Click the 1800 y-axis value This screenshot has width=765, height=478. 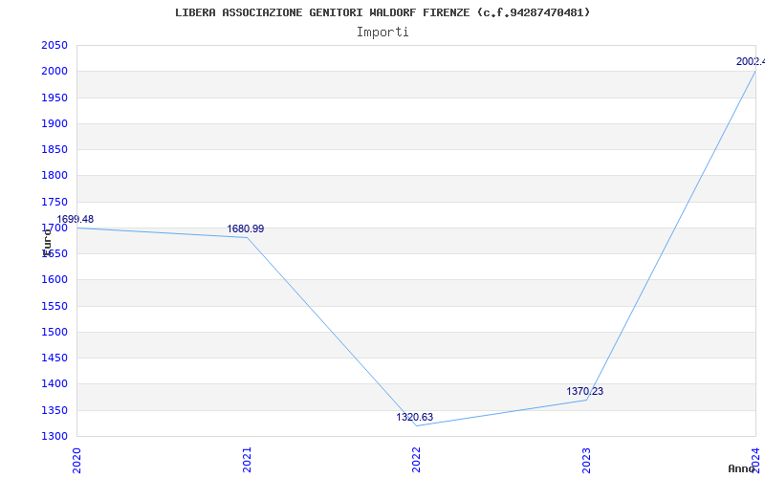[x=55, y=176]
